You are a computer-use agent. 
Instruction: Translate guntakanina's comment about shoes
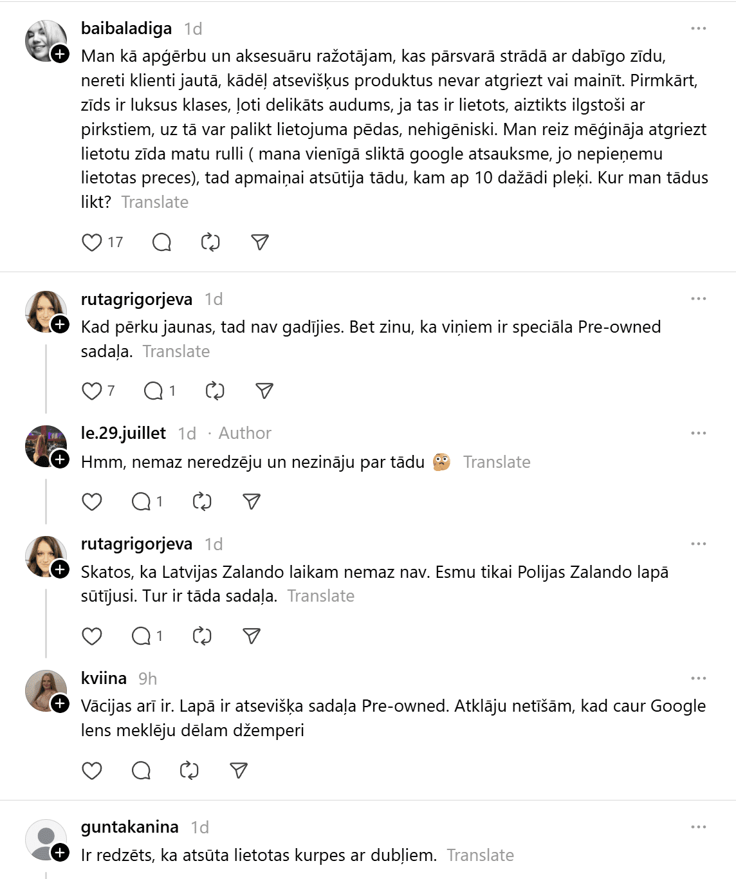point(480,856)
